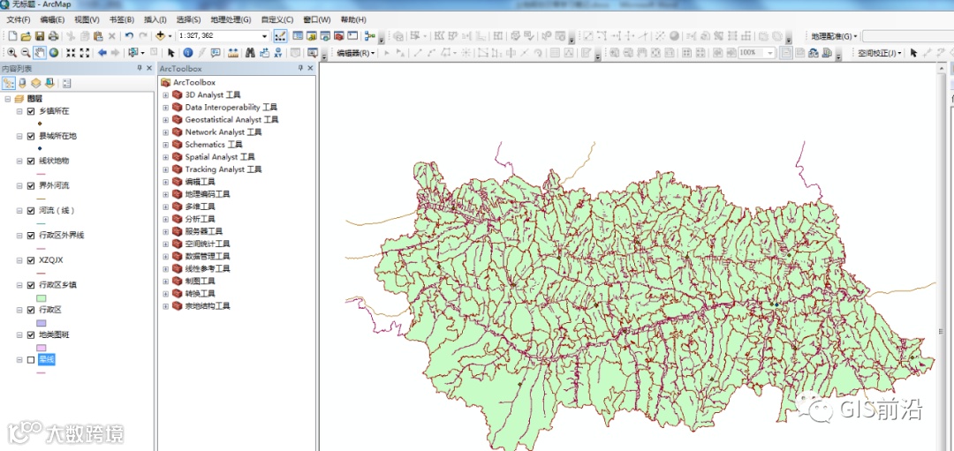
Task: Open the 编辑器(R) dropdown button
Action: click(x=357, y=53)
